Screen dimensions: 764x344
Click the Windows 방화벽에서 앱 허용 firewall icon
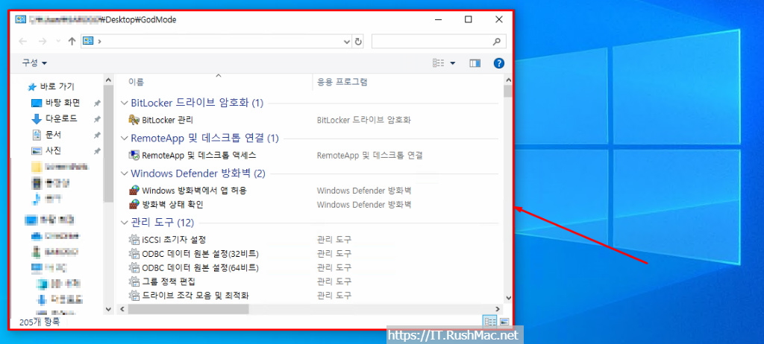[x=134, y=191]
